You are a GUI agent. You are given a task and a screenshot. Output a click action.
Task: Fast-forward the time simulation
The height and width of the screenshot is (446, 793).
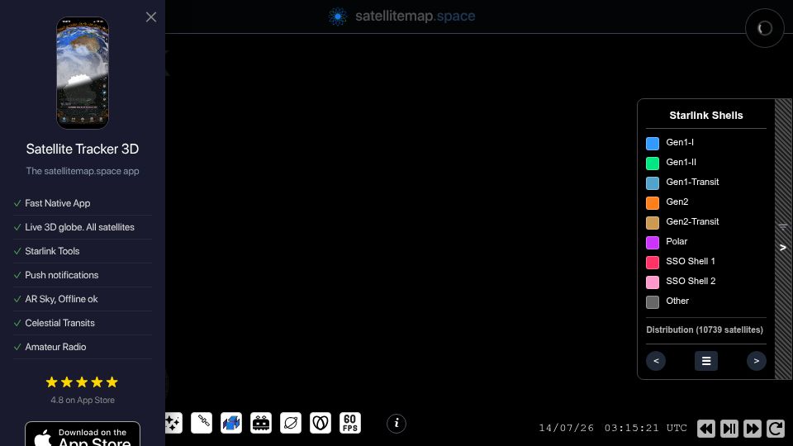pyautogui.click(x=752, y=429)
